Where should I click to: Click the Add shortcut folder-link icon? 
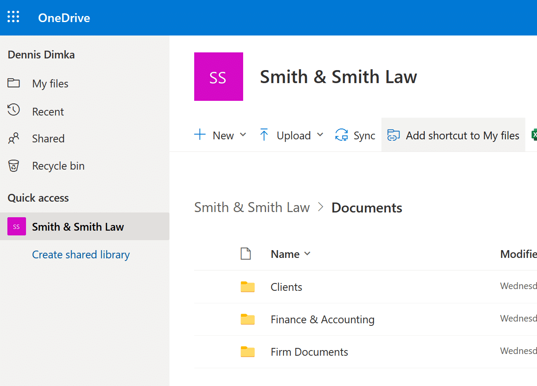394,135
